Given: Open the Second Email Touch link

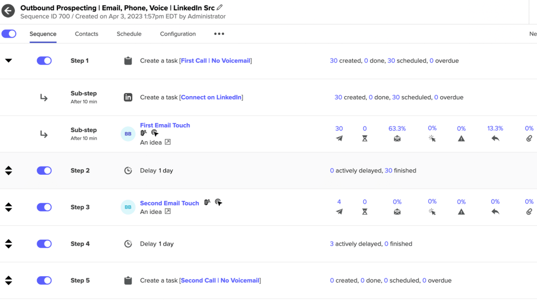Looking at the screenshot, I should click(169, 203).
